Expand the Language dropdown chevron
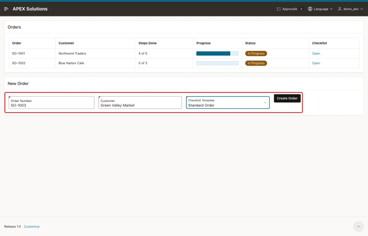 (x=331, y=9)
